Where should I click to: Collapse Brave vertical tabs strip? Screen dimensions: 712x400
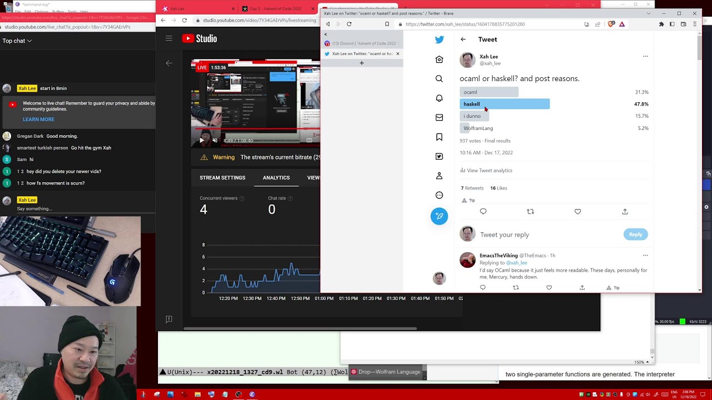coord(326,34)
